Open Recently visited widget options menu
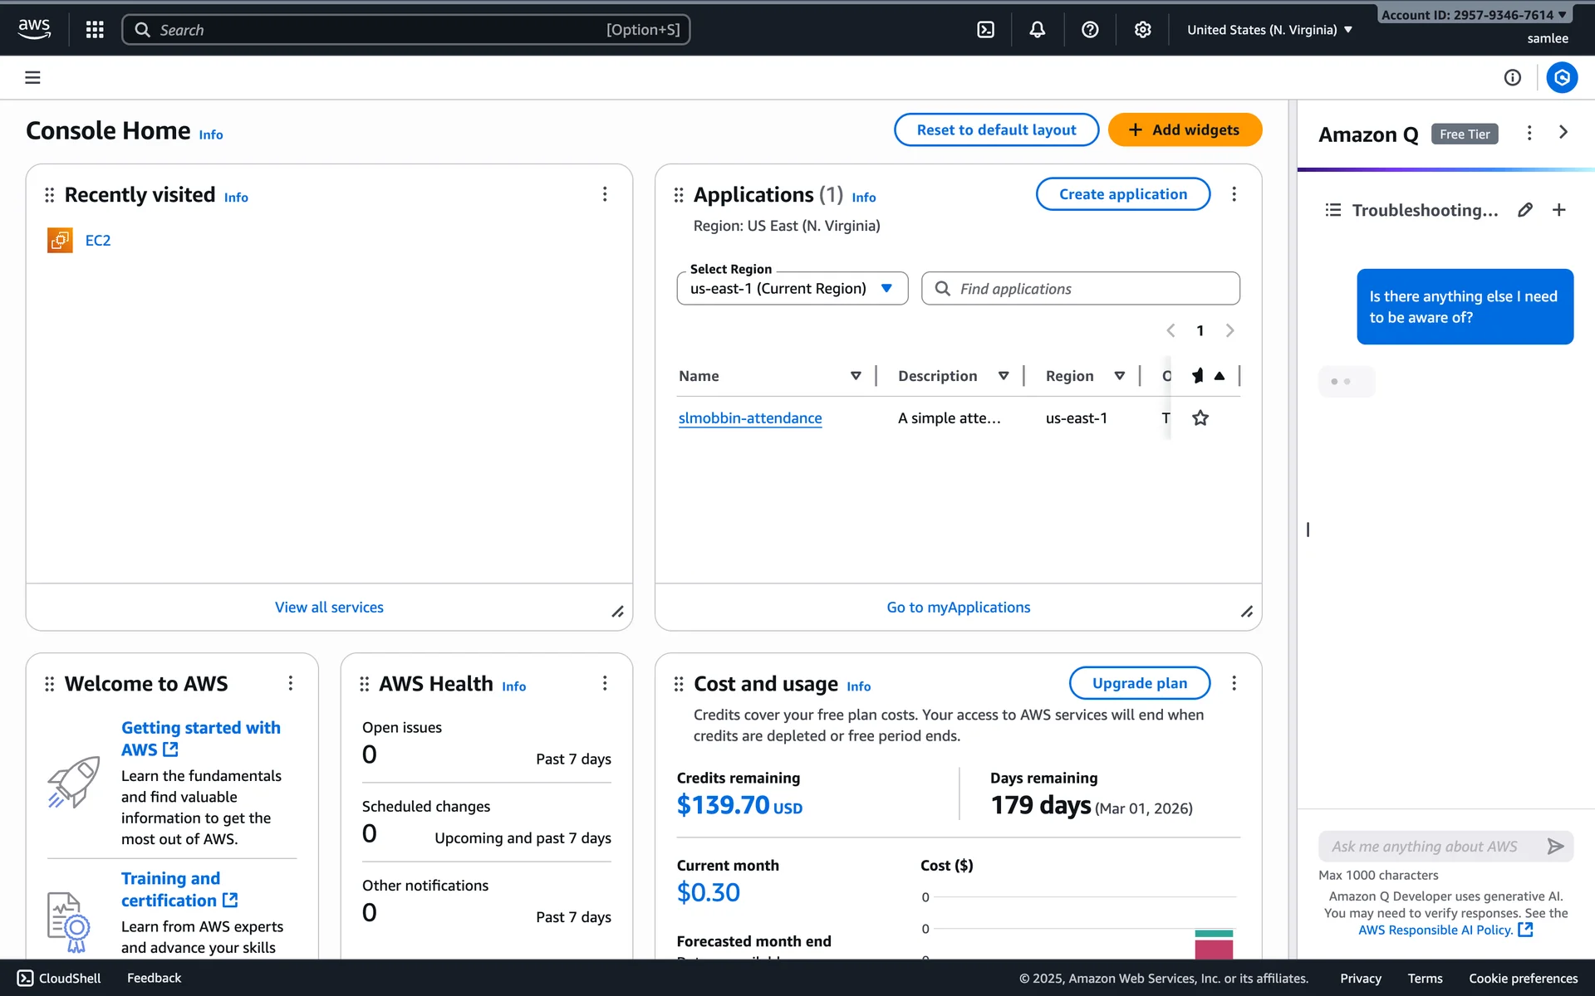The height and width of the screenshot is (996, 1595). (605, 194)
